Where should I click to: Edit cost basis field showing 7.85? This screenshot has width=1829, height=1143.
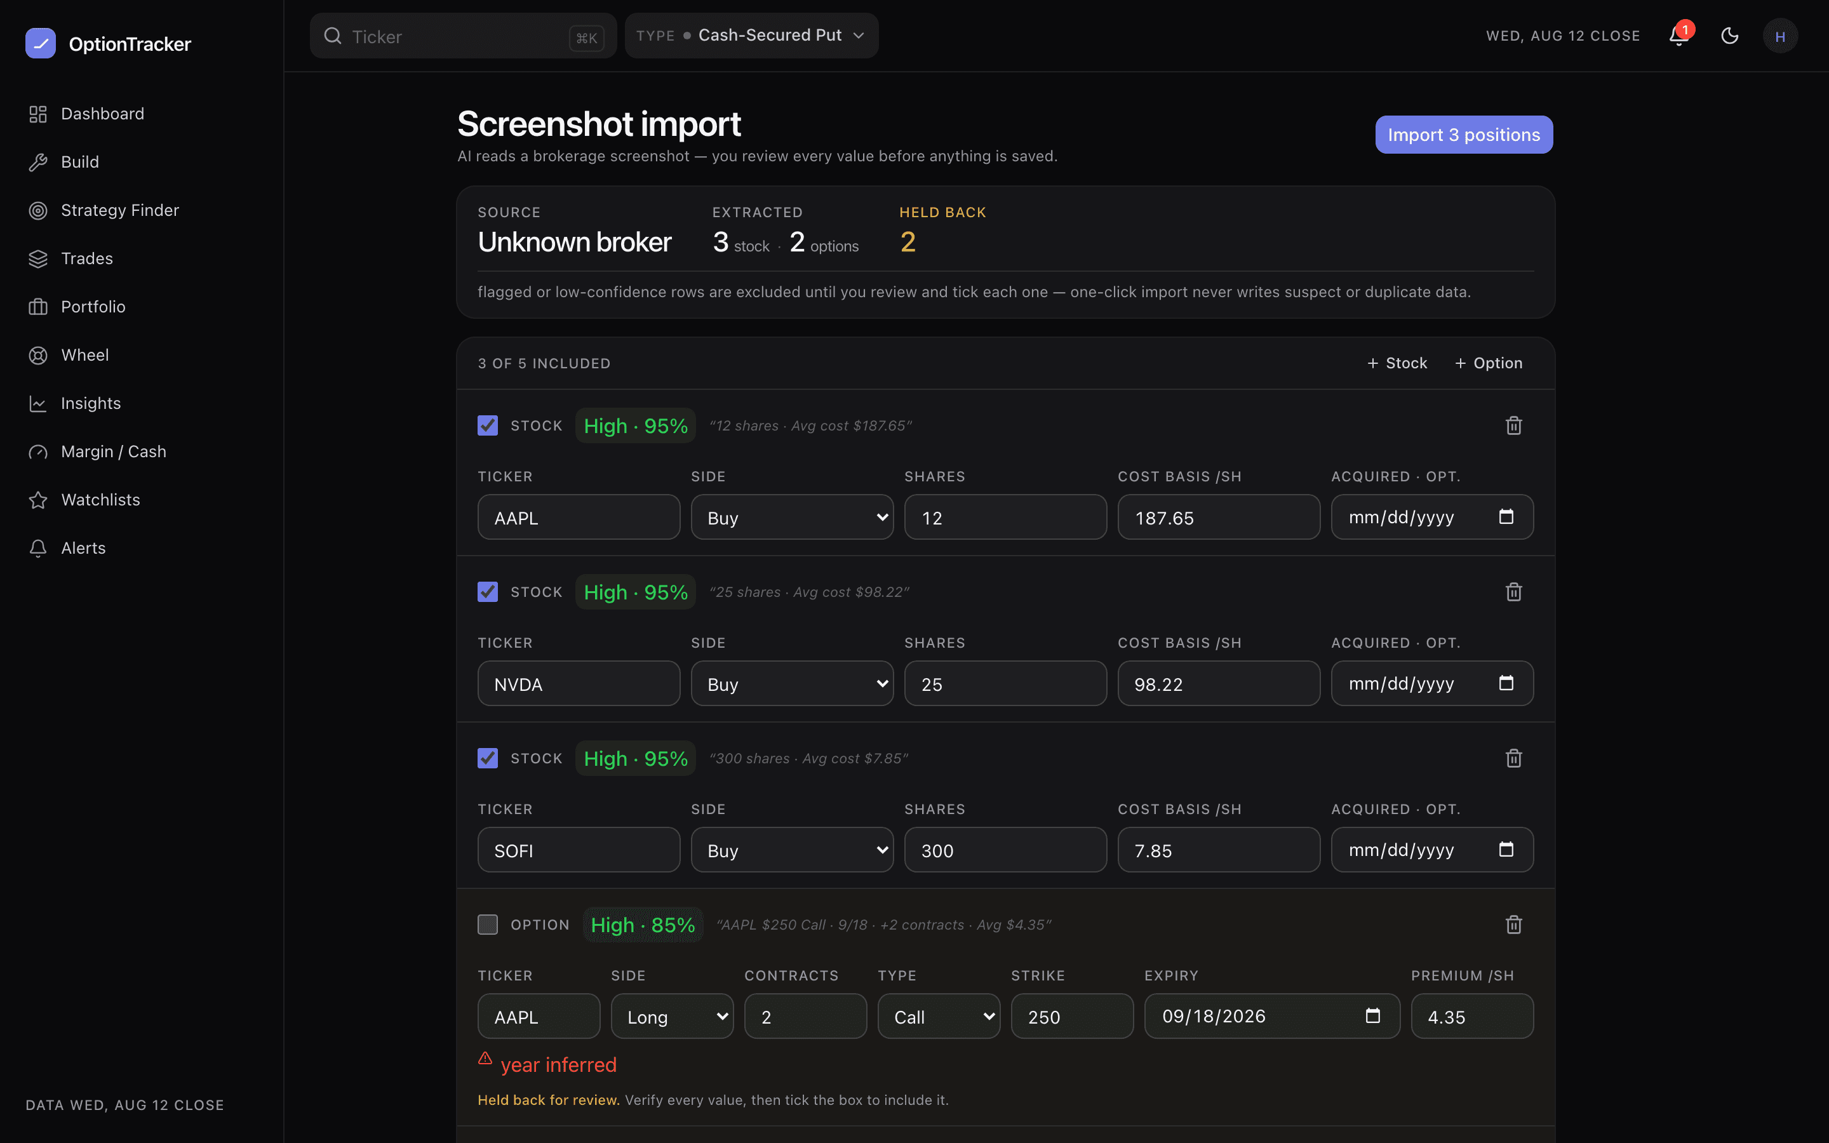tap(1219, 850)
